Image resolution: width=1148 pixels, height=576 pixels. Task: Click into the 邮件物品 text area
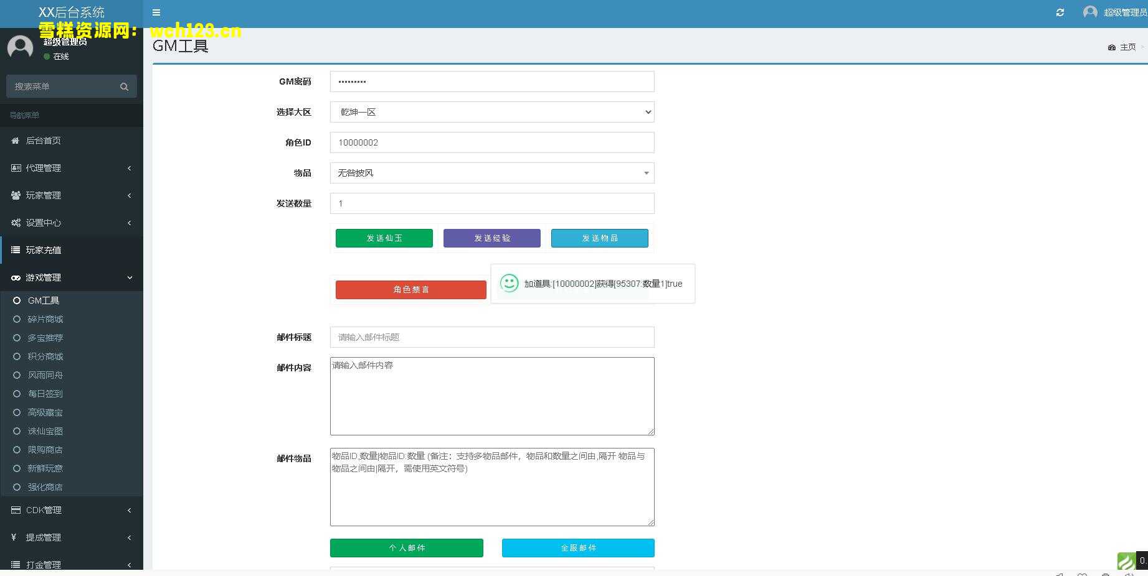[x=492, y=487]
